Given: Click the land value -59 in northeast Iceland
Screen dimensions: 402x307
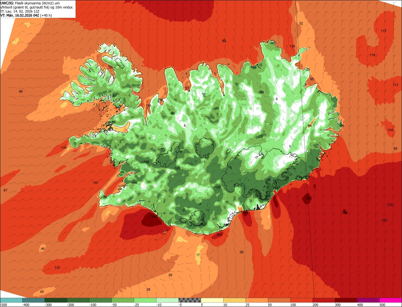Looking at the screenshot, I should pyautogui.click(x=261, y=92).
